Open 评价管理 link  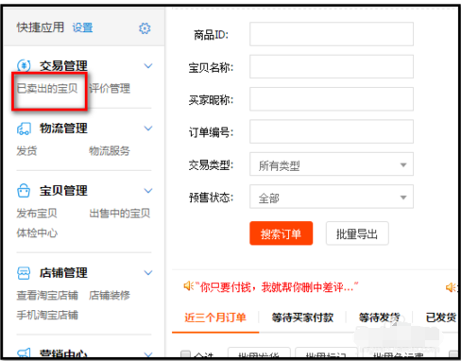point(110,89)
